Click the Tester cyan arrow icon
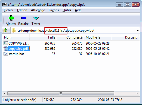 coord(36,18)
